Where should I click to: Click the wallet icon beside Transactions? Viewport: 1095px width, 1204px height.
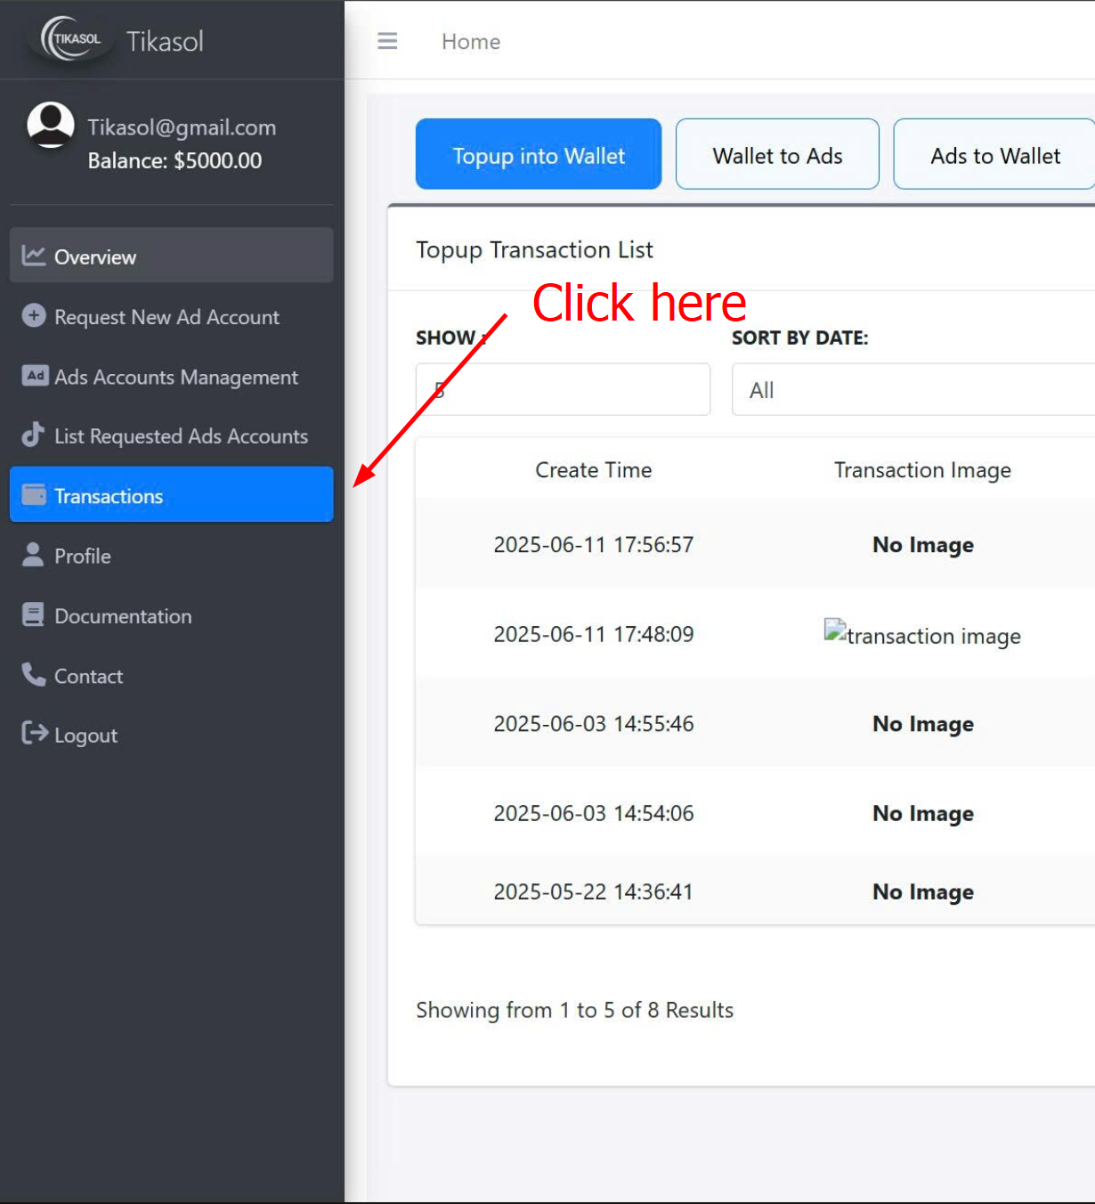pyautogui.click(x=34, y=494)
